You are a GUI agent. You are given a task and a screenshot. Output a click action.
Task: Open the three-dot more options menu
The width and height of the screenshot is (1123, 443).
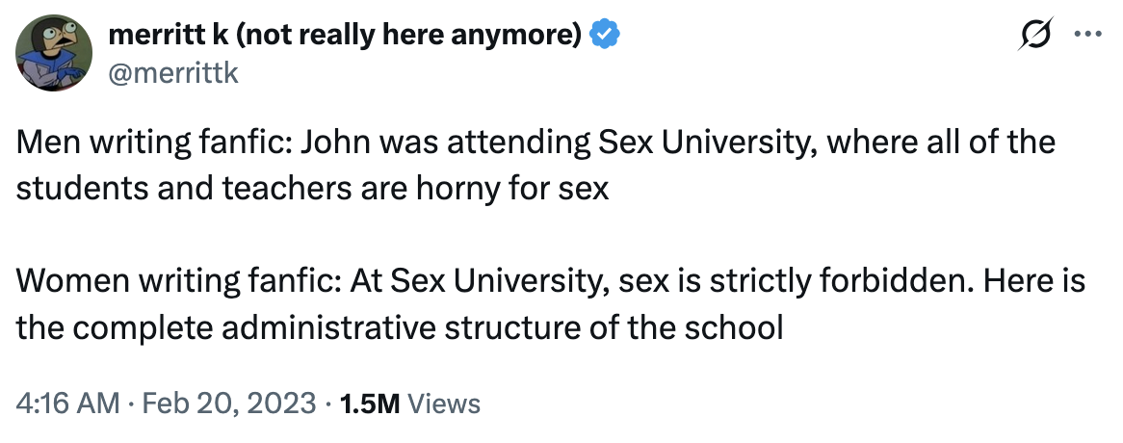click(1086, 37)
